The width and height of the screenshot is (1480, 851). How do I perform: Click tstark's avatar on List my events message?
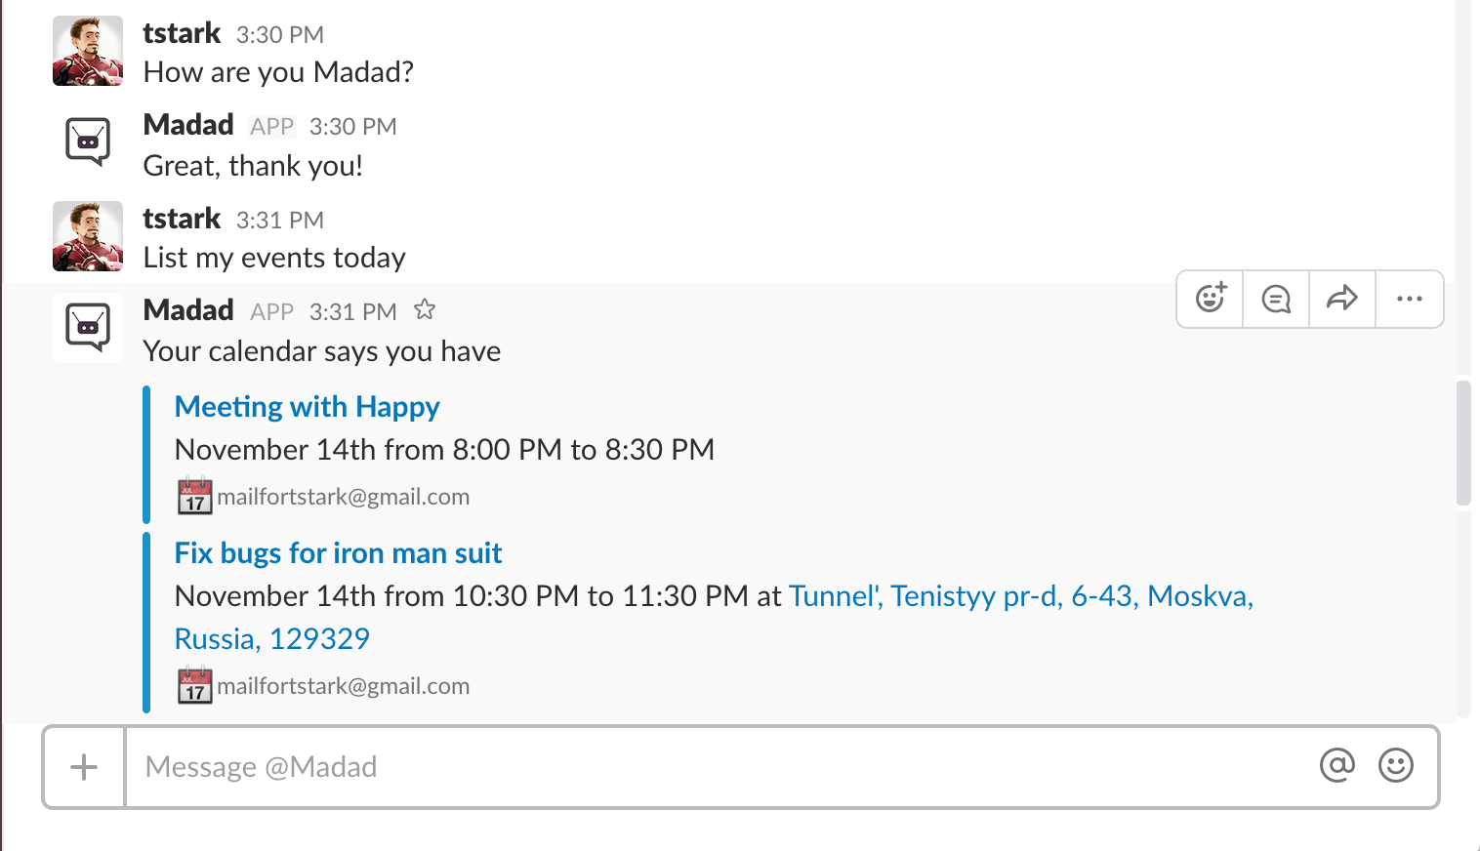click(88, 236)
